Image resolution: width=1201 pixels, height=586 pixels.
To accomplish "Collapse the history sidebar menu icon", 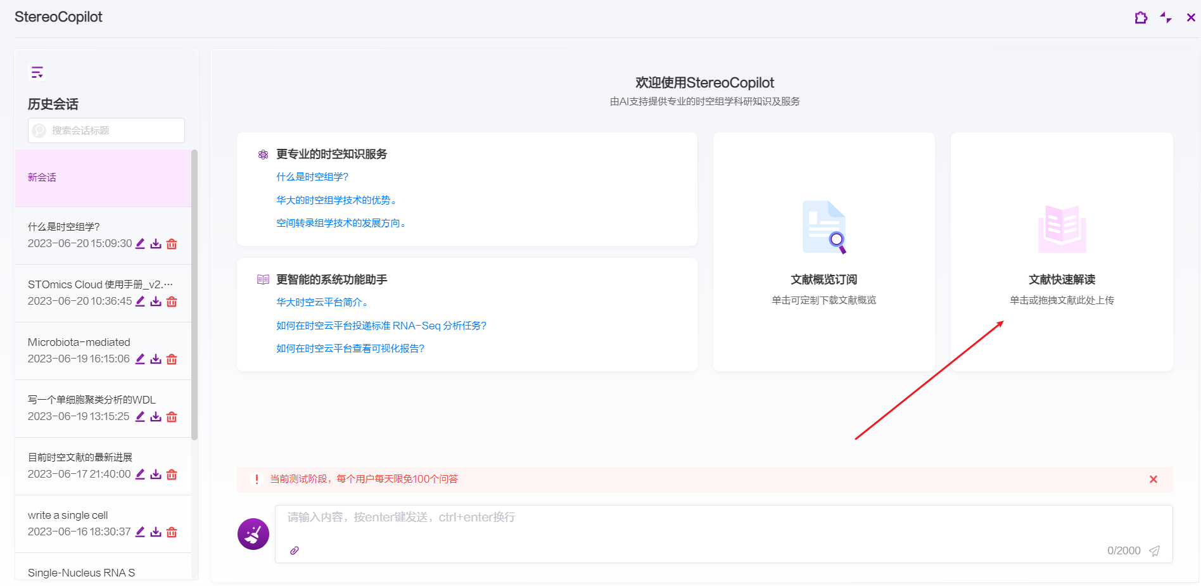I will pos(37,72).
